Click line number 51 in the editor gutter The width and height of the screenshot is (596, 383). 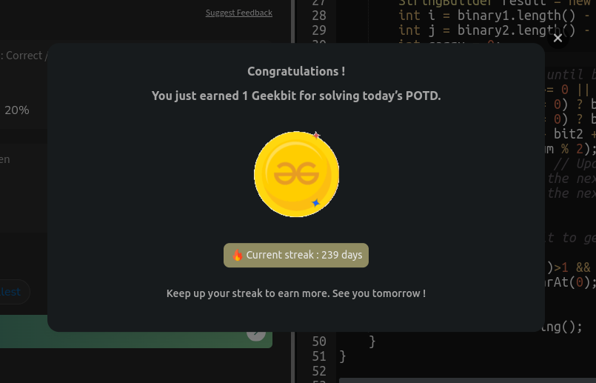[x=319, y=356]
